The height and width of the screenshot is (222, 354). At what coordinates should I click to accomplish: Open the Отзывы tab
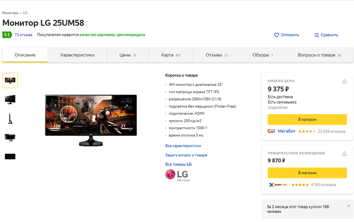[x=216, y=55]
